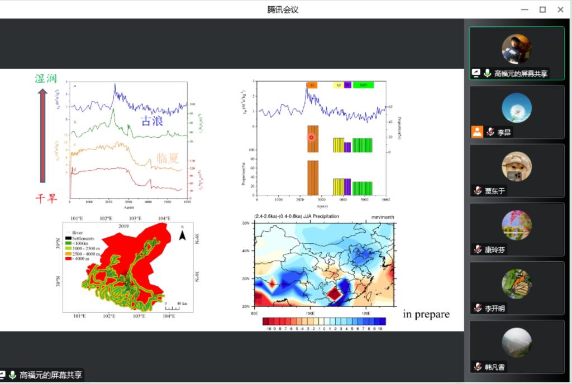This screenshot has width=572, height=384.
Task: Click 康玲芬's muted microphone icon
Action: click(478, 249)
